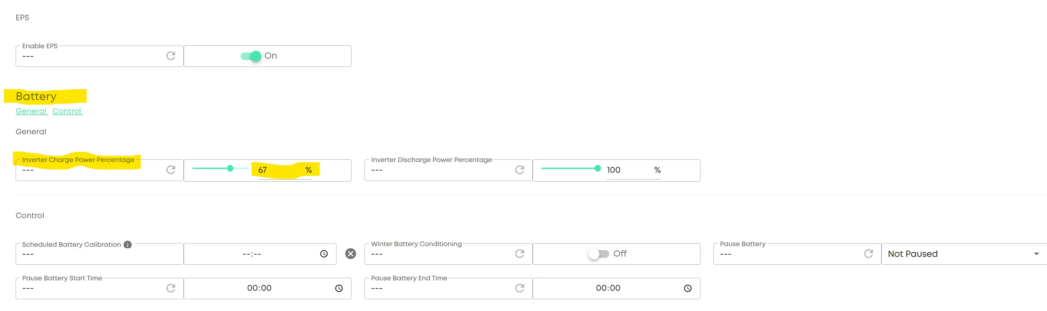Clear the Scheduled Battery Calibration time

pos(350,254)
